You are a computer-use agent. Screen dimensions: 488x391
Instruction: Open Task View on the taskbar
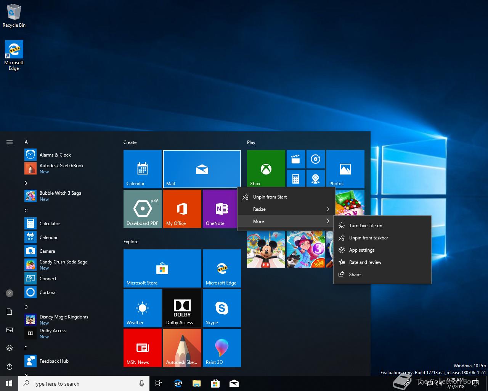(159, 383)
